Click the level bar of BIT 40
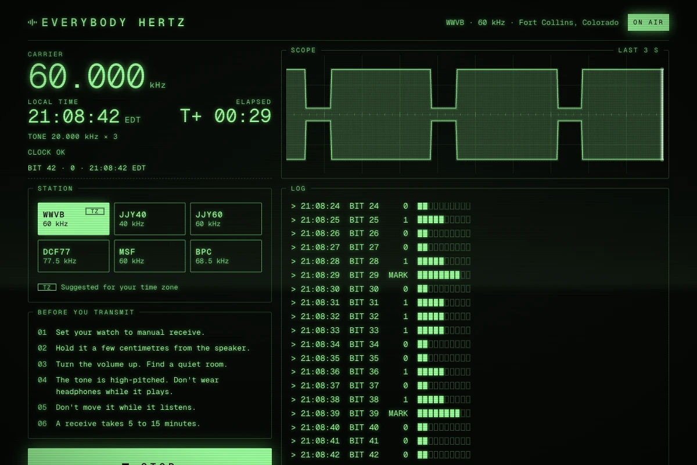Viewport: 697px width, 465px height. [x=444, y=427]
